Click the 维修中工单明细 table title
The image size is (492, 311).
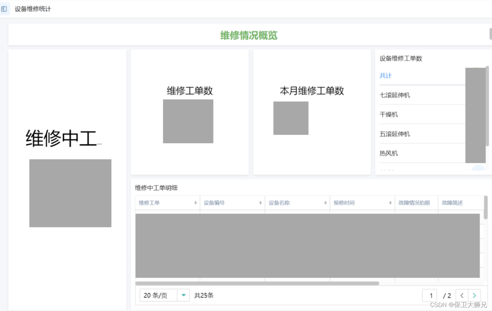click(156, 188)
